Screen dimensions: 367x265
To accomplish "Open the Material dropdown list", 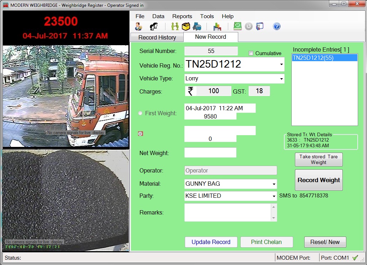I will click(274, 184).
